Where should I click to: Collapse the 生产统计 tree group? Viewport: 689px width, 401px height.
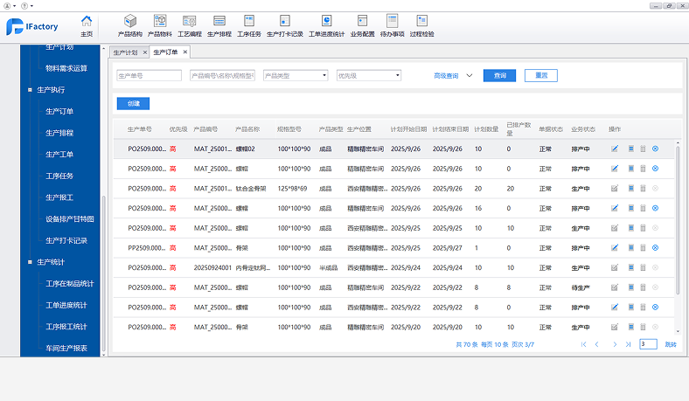(x=30, y=262)
